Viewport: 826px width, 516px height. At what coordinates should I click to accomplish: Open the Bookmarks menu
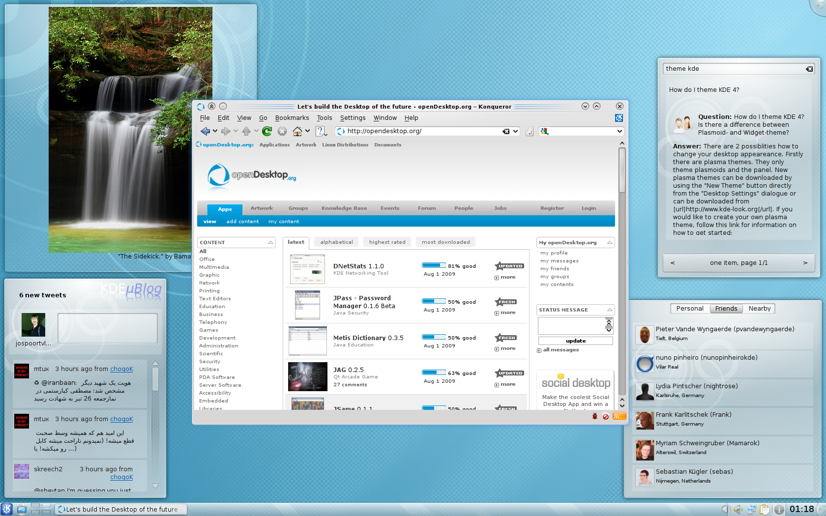(292, 118)
